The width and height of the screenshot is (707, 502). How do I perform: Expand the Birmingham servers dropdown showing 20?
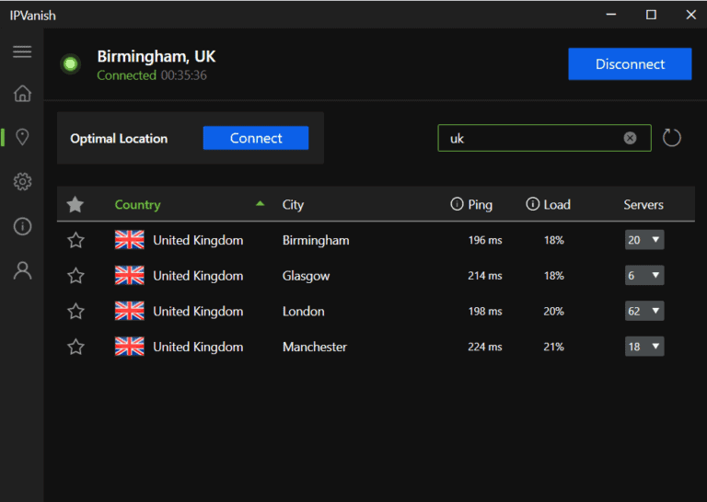(x=644, y=240)
